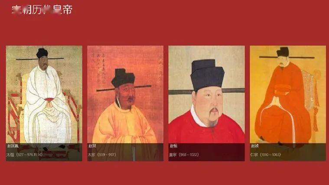The width and height of the screenshot is (329, 185).
Task: Select the Taizong portrait in yellow robe
Action: pyautogui.click(x=125, y=103)
